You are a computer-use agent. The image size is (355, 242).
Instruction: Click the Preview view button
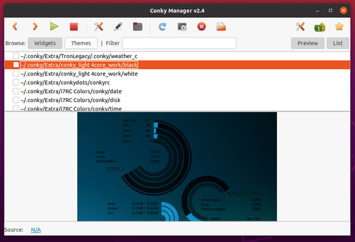307,43
